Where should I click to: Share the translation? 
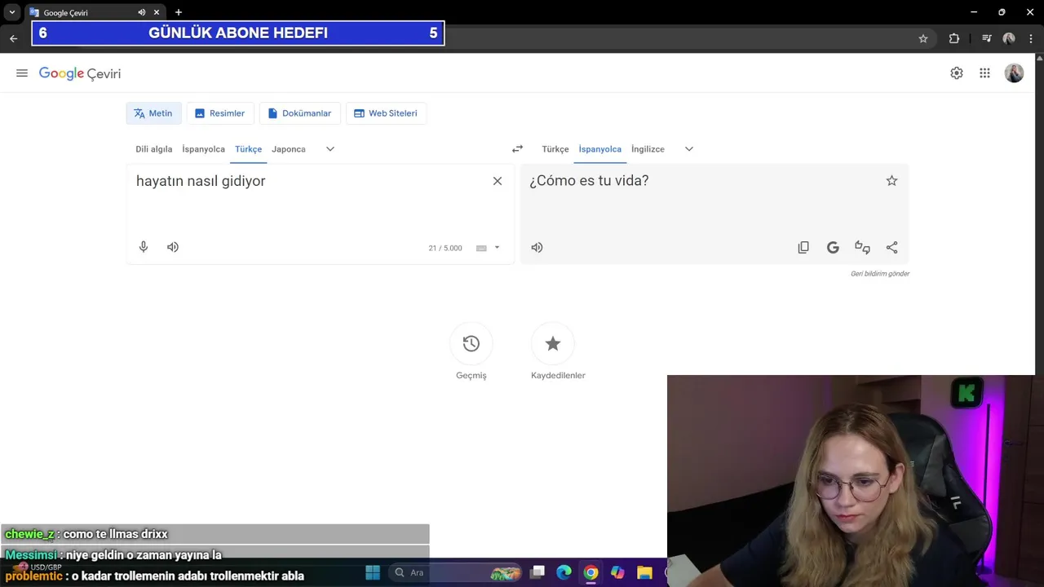tap(891, 247)
